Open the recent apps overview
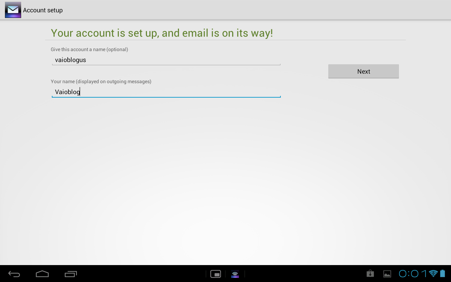This screenshot has width=451, height=282. pyautogui.click(x=71, y=274)
